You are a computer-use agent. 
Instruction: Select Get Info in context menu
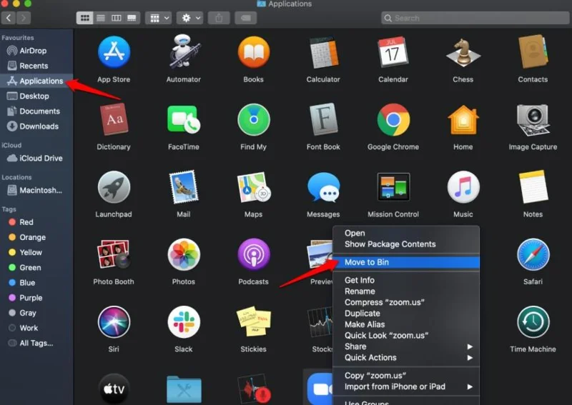406,280
